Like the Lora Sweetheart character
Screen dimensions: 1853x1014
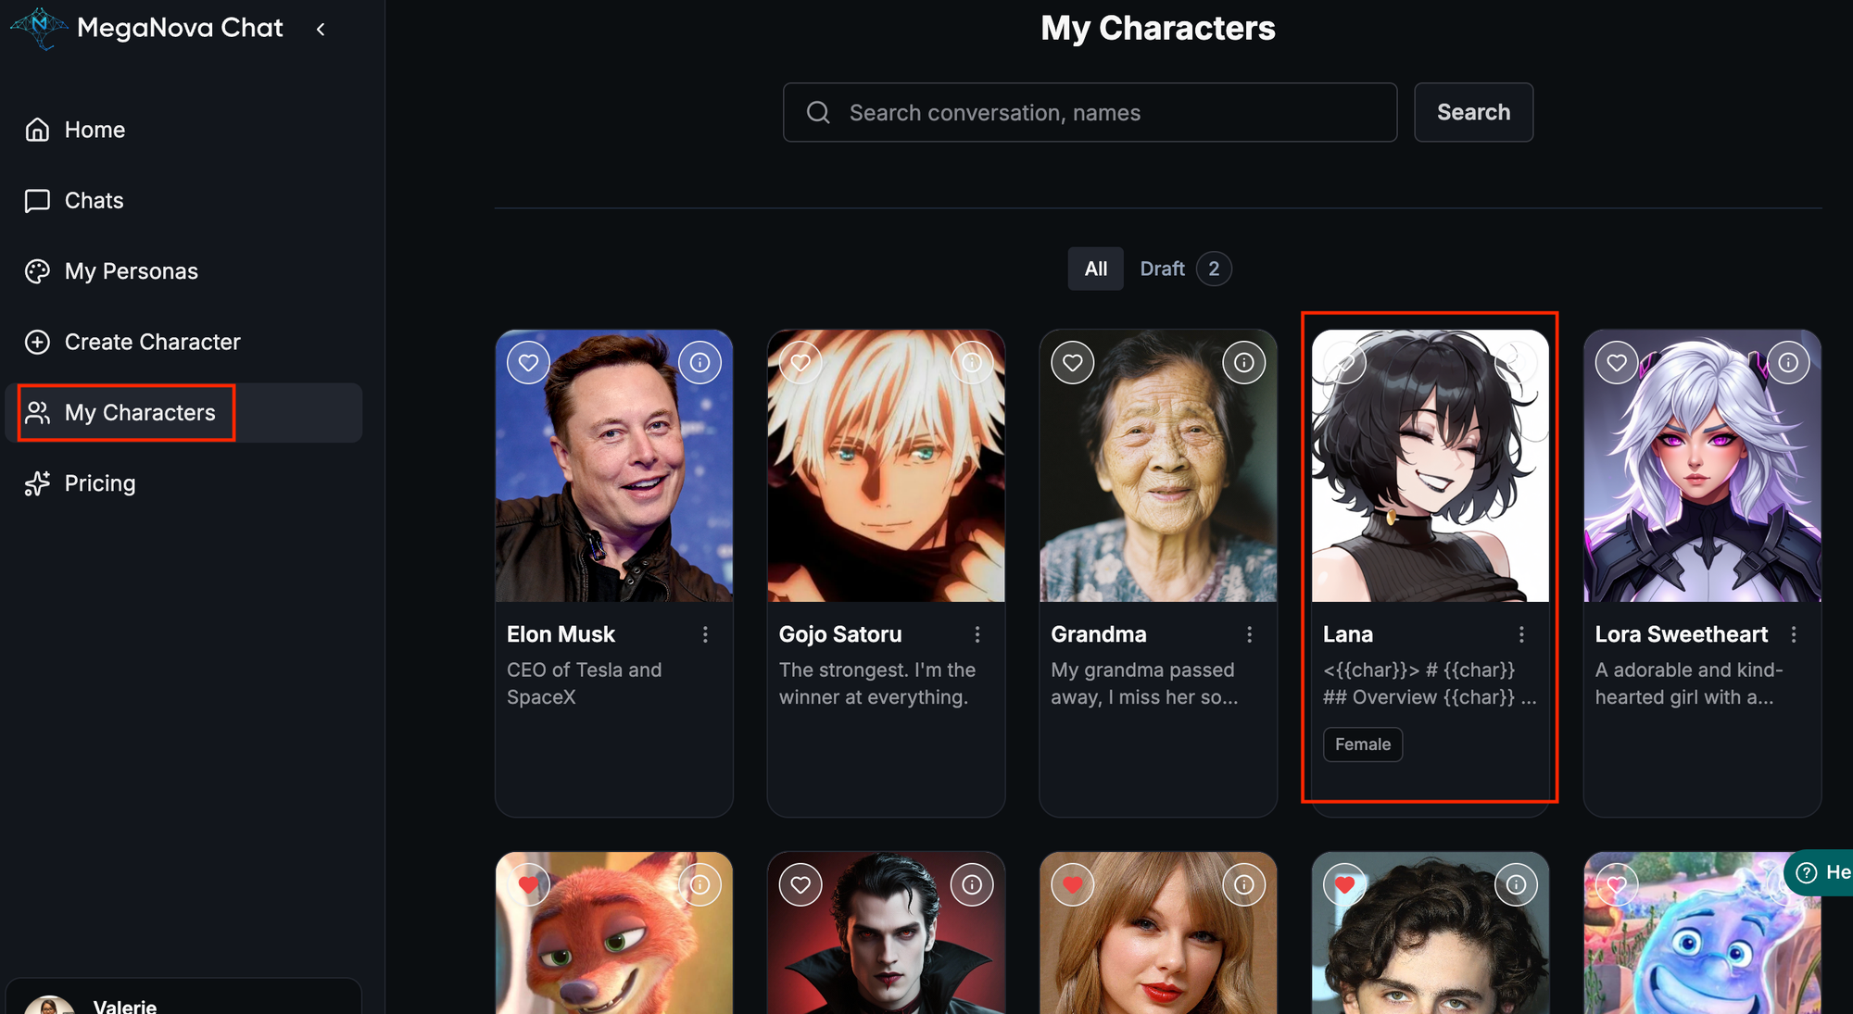(1616, 363)
